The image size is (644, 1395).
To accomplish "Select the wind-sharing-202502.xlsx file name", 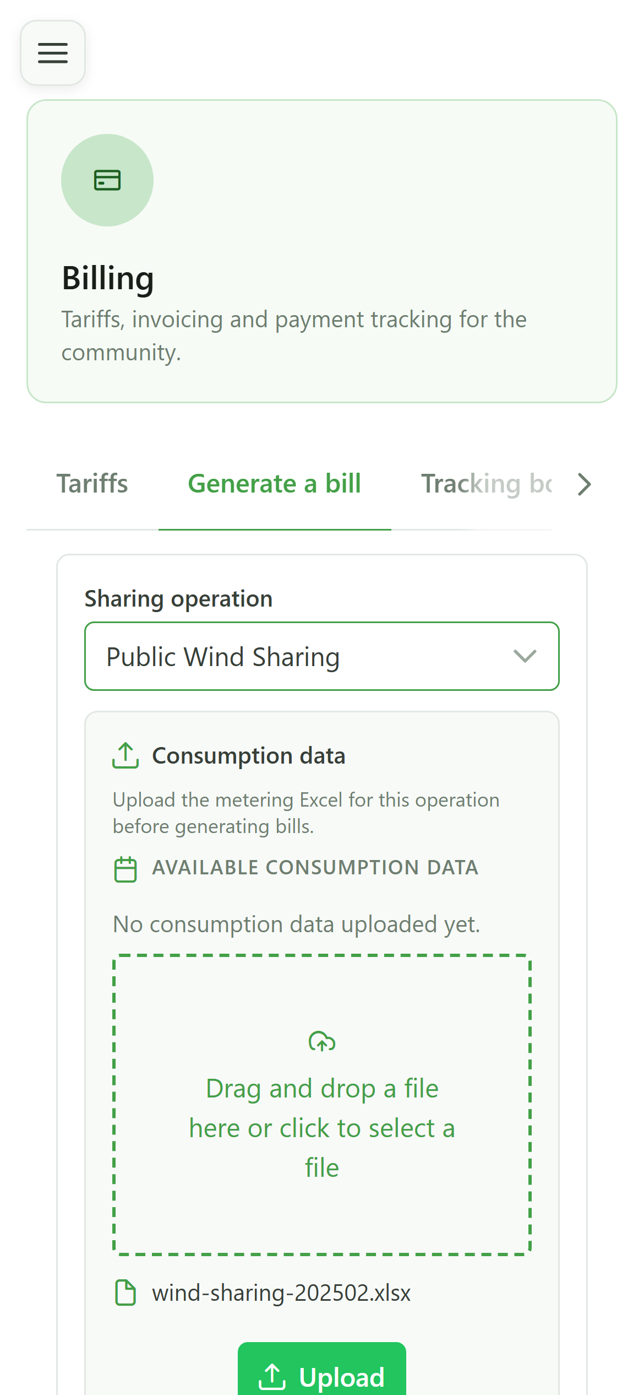I will pyautogui.click(x=281, y=1293).
